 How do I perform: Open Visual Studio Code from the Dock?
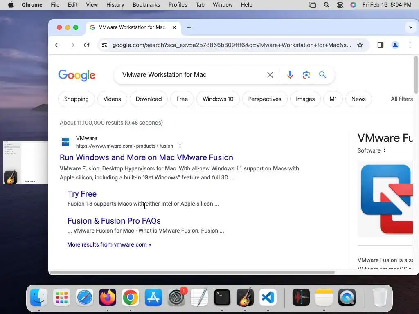pyautogui.click(x=268, y=297)
